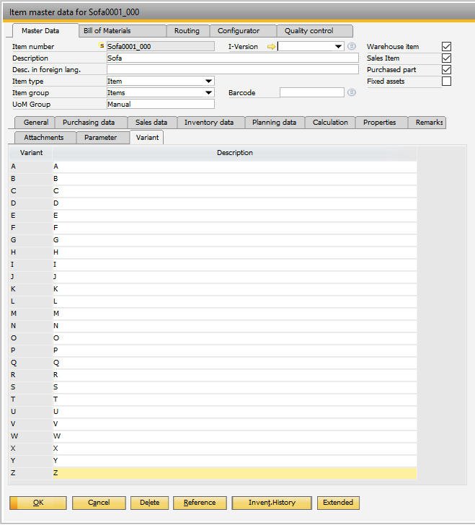Screen dimensions: 475x525
Task: Click the round icon next to Barcode field
Action: coord(352,93)
